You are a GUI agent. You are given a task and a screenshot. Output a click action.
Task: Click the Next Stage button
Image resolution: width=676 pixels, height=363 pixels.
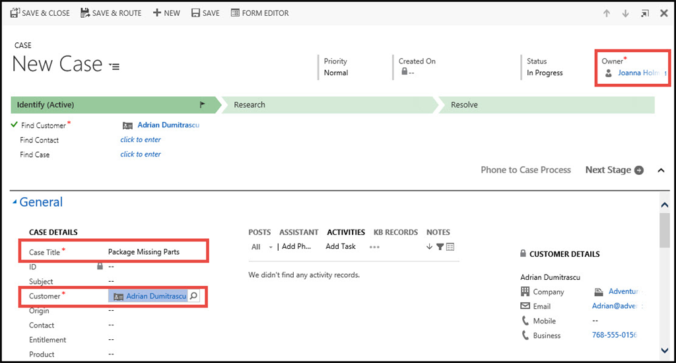(x=614, y=170)
